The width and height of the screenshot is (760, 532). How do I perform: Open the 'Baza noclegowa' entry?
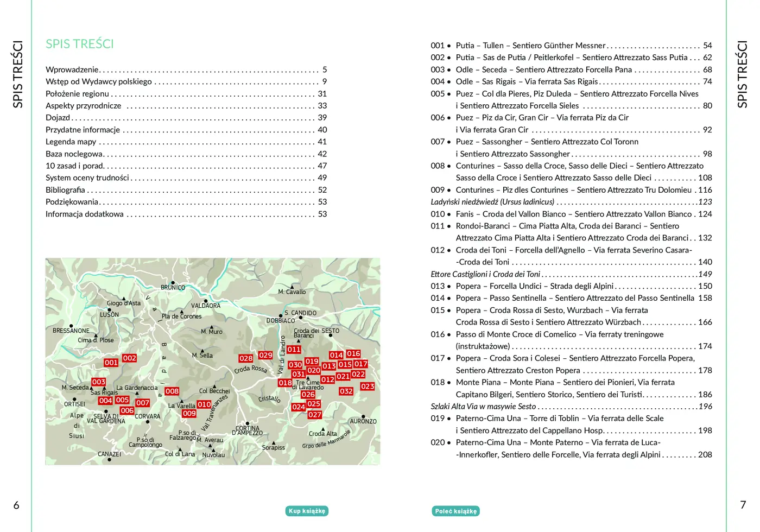coord(186,154)
